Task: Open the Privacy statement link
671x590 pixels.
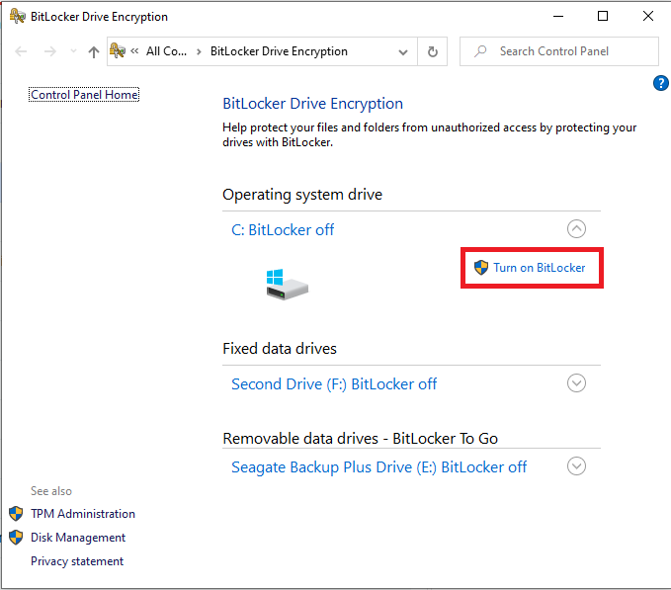Action: pos(77,561)
